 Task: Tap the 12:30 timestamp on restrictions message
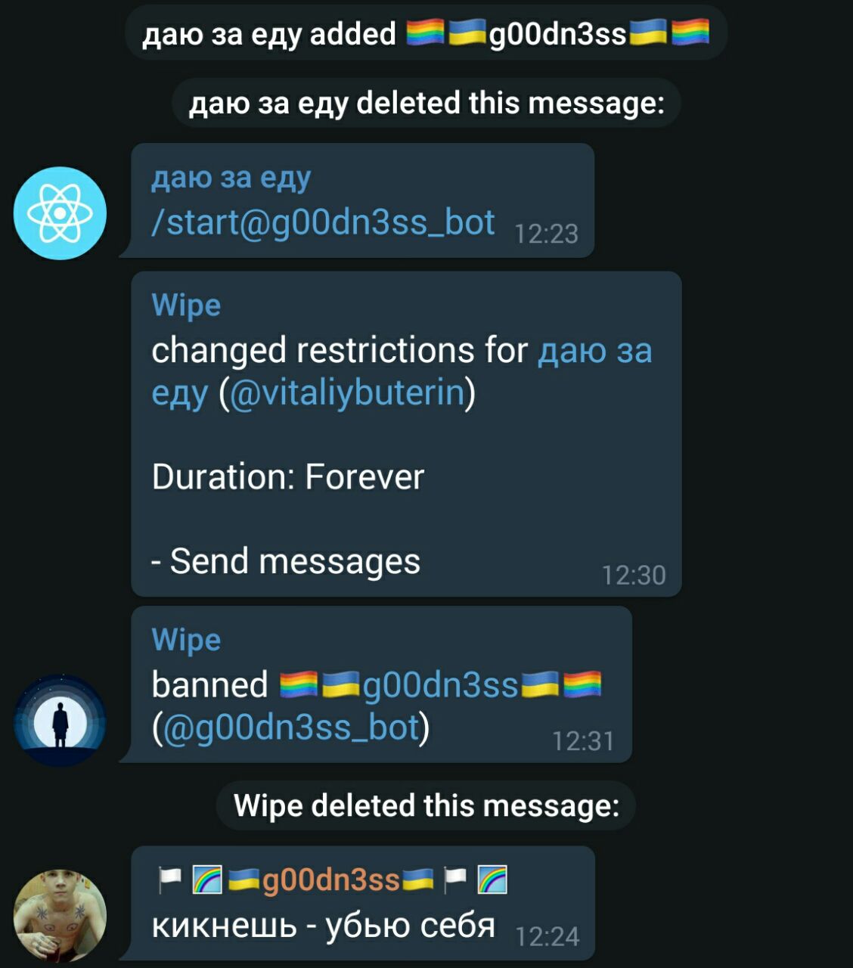[634, 576]
